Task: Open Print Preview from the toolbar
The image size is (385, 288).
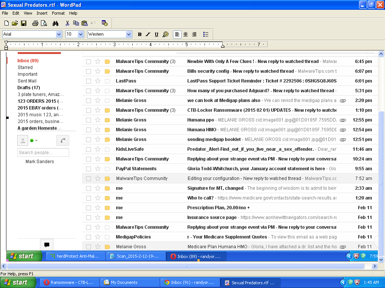Action: 44,23
